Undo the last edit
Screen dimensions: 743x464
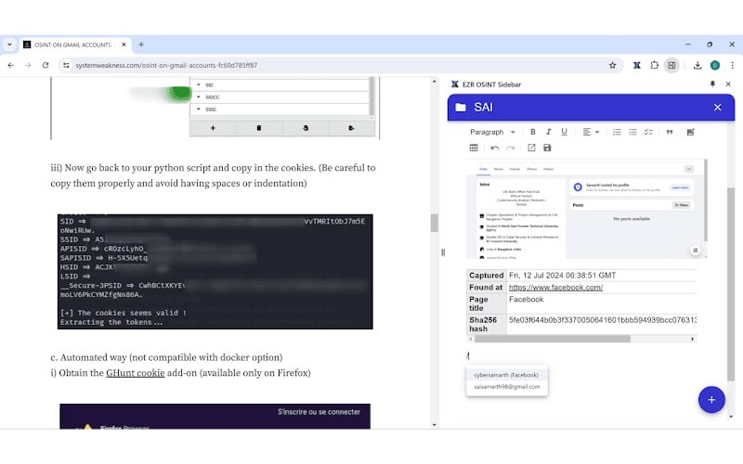pos(495,148)
